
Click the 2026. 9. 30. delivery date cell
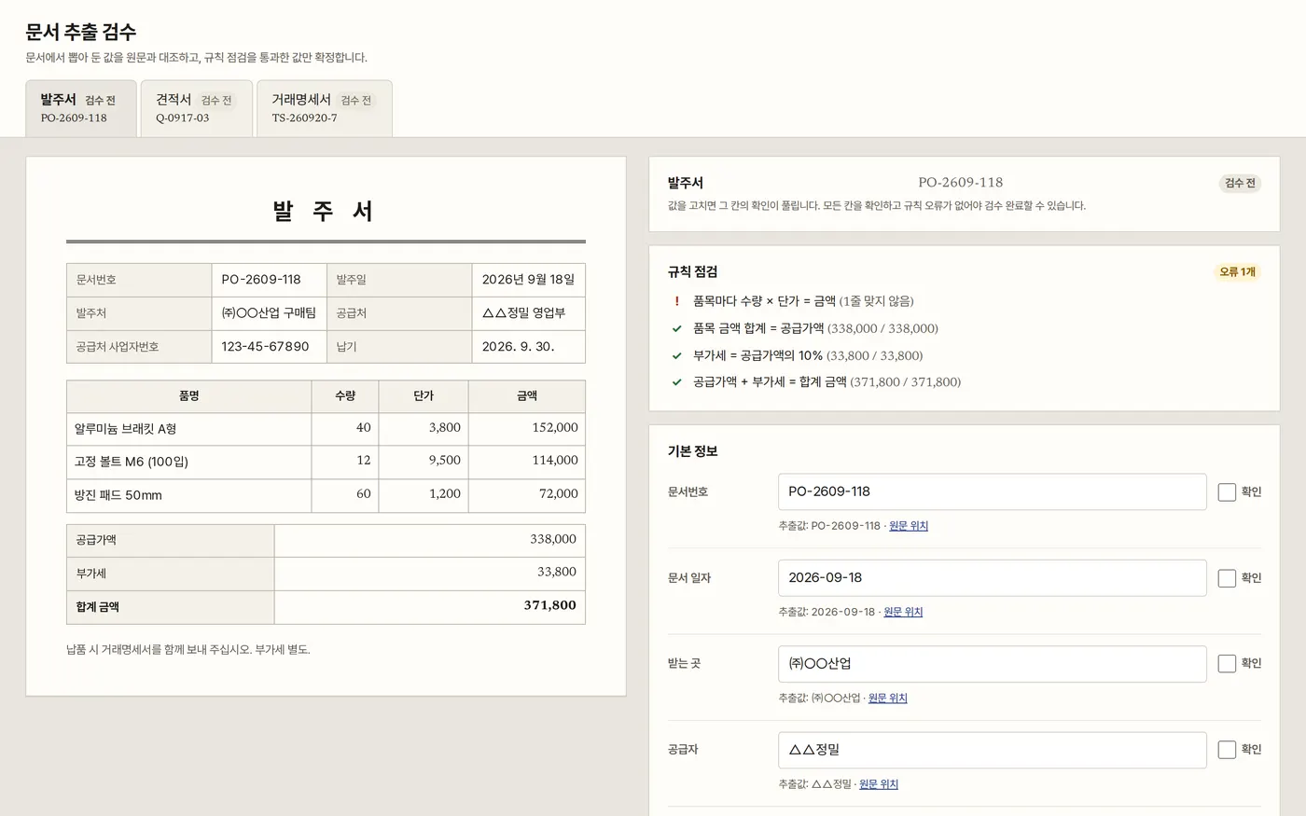tap(529, 346)
